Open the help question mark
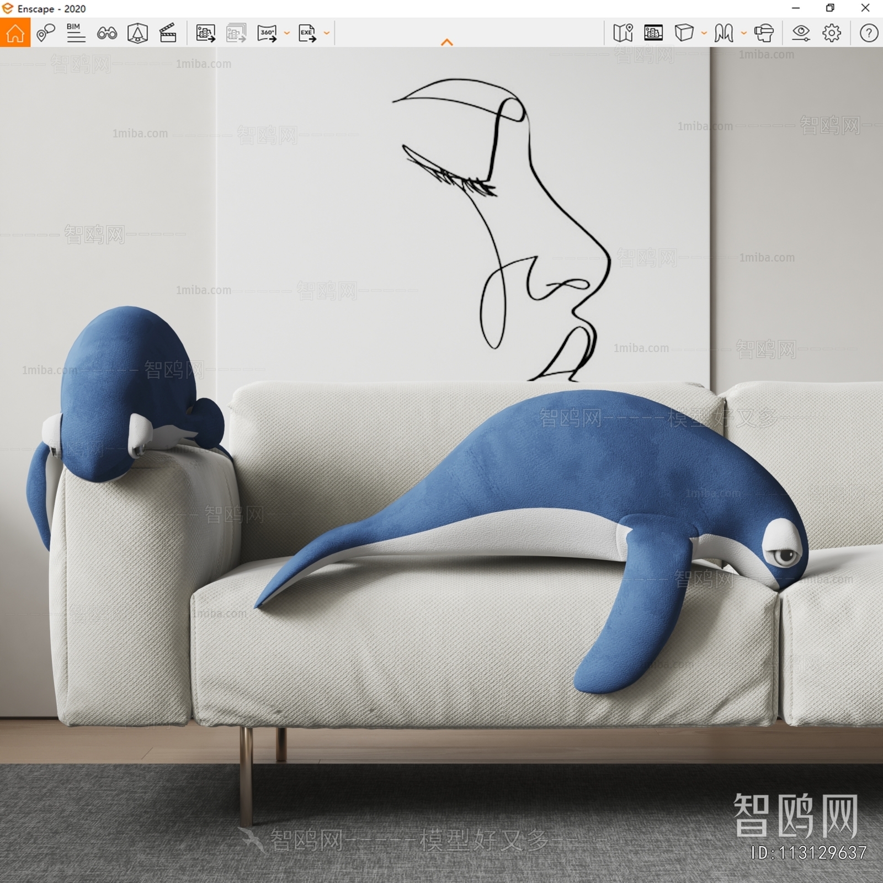Image resolution: width=883 pixels, height=883 pixels. point(869,33)
